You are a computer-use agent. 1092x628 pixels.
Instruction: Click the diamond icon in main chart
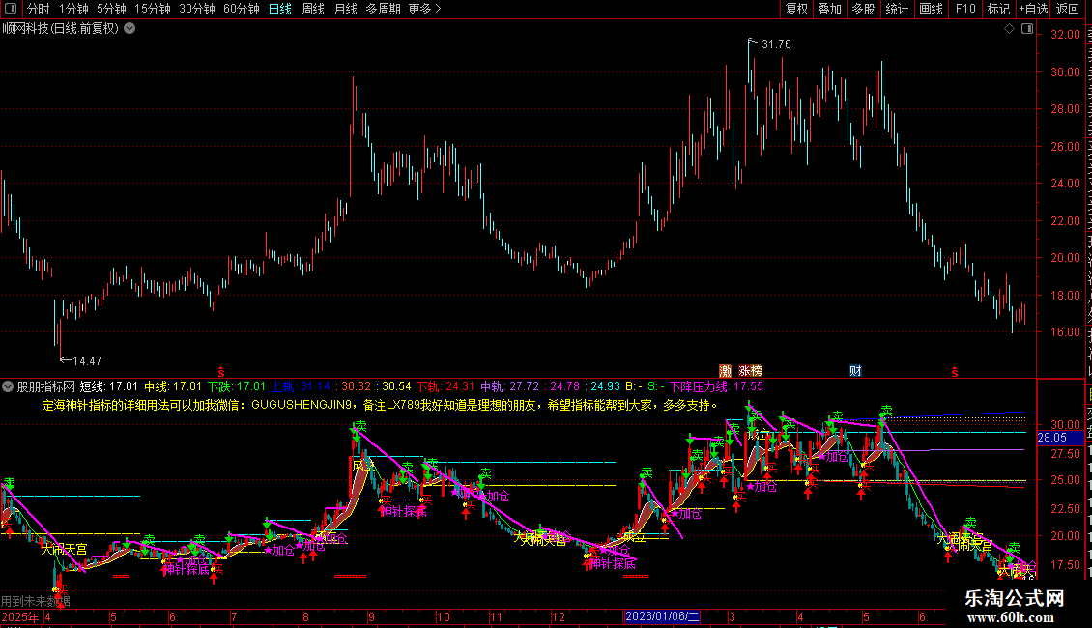(x=1009, y=29)
